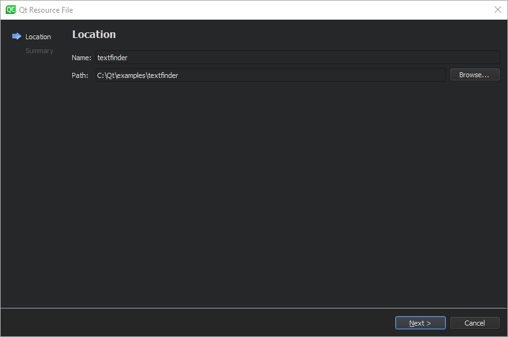
Task: Click the Name: label
Action: (x=81, y=58)
